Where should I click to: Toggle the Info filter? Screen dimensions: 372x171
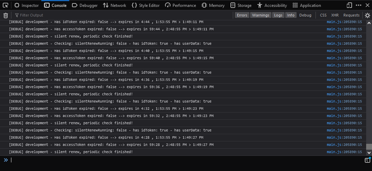[x=291, y=15]
